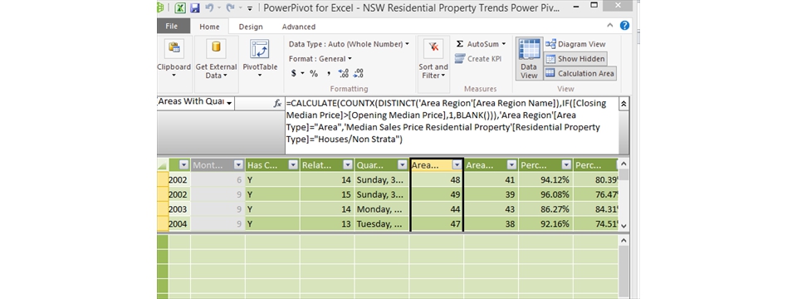Select cell with value 48
This screenshot has height=299, width=797.
pyautogui.click(x=437, y=179)
